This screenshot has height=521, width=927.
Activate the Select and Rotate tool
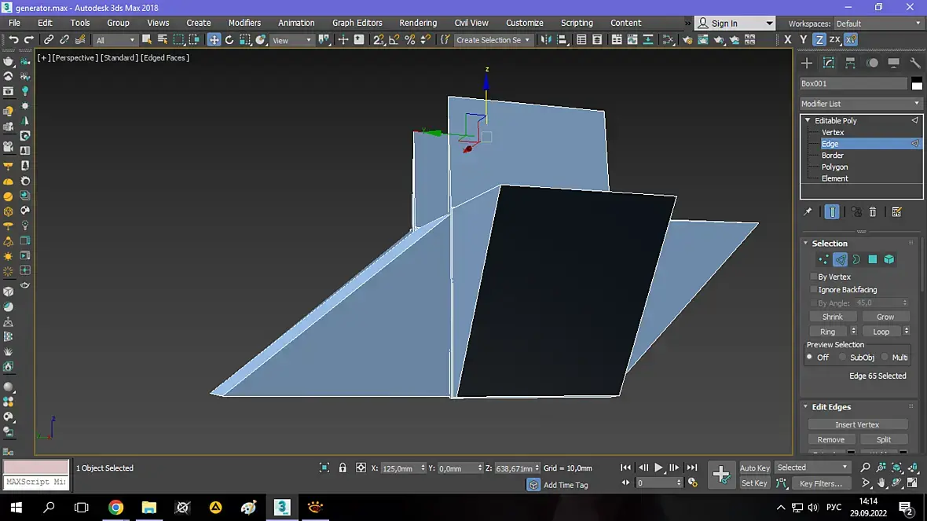(x=229, y=40)
